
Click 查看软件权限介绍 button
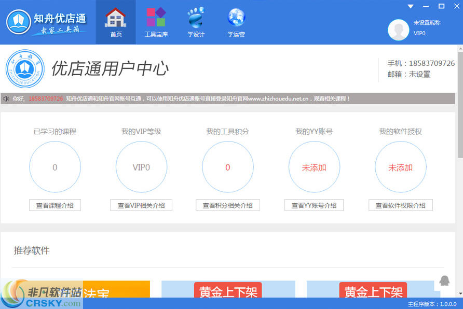[400, 205]
